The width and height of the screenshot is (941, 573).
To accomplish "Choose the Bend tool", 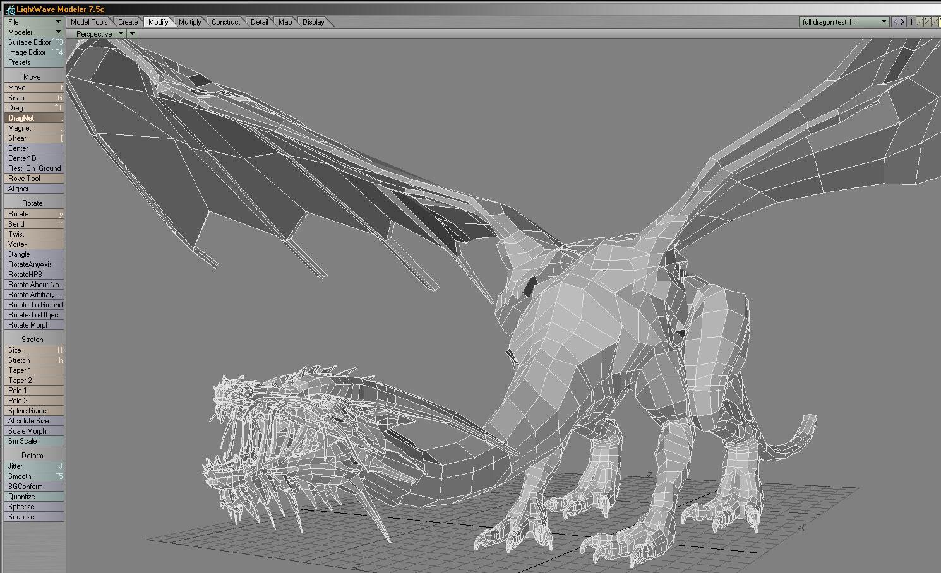I will click(x=33, y=224).
